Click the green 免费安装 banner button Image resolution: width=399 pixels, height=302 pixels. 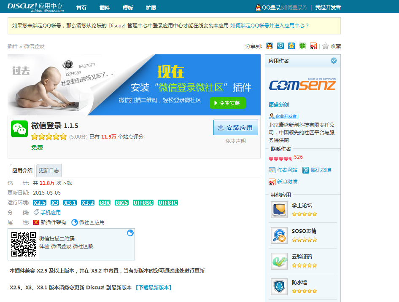228,103
